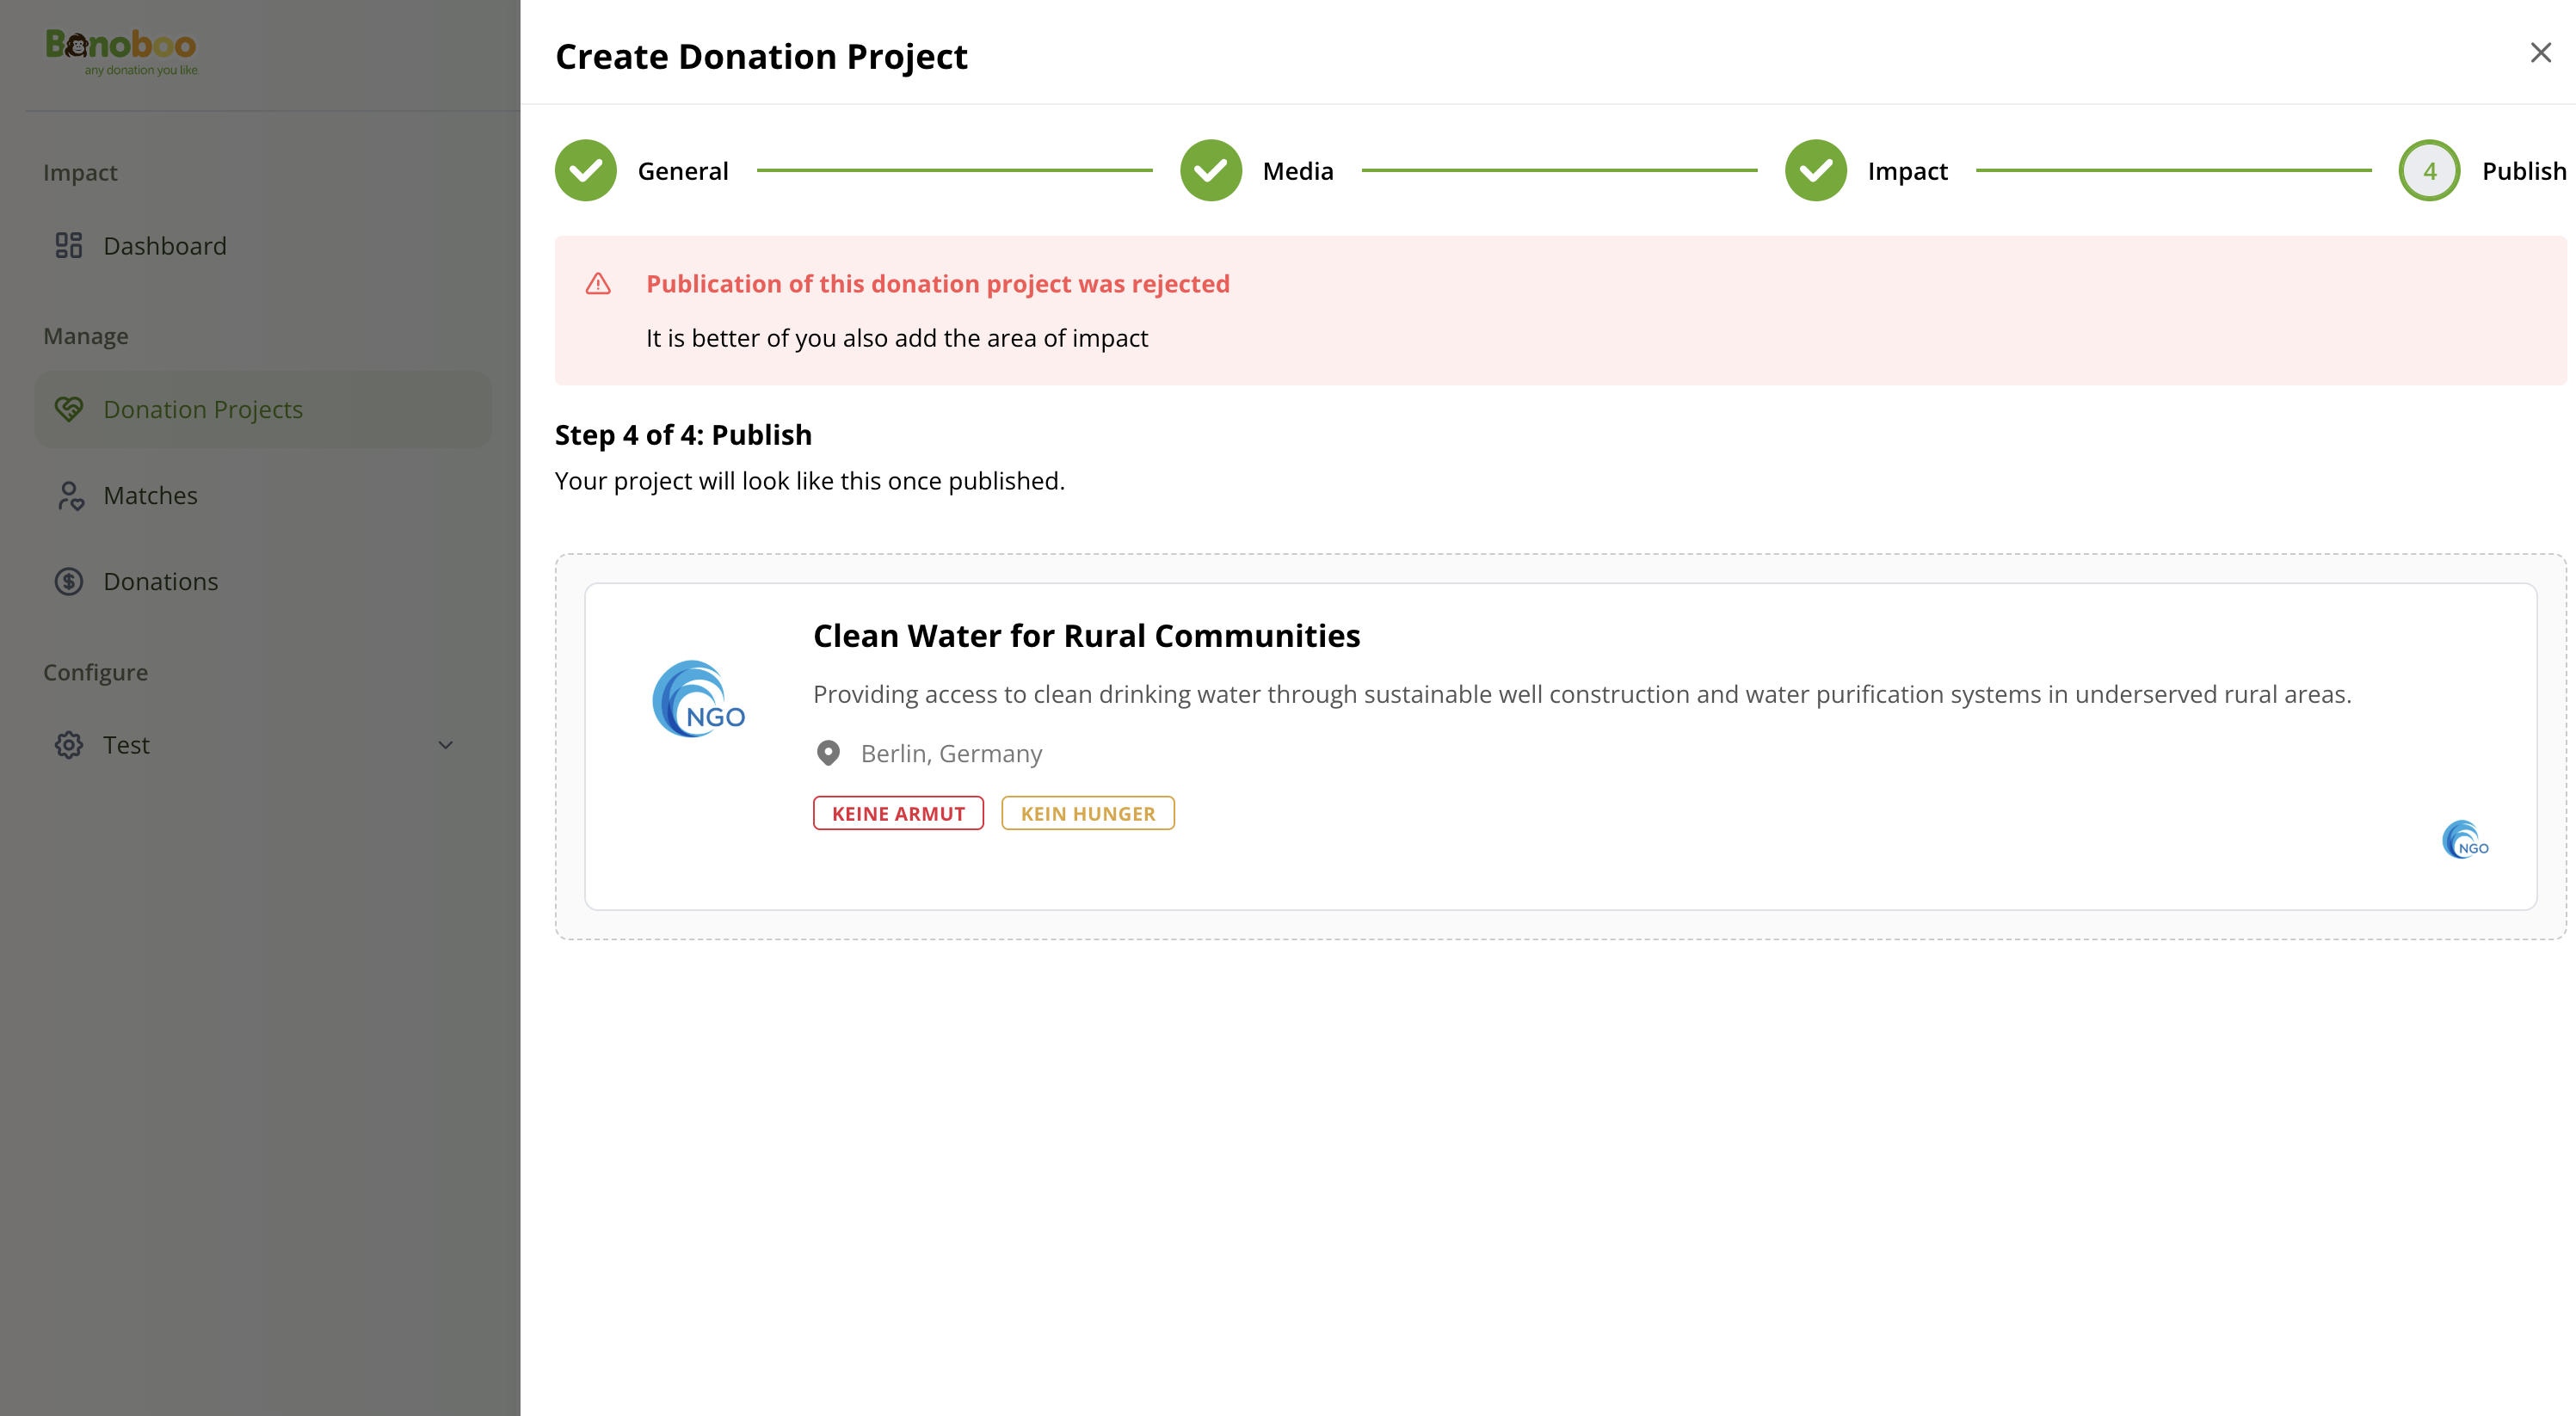Click the KEINE ARMUT tag
The height and width of the screenshot is (1416, 2576).
coord(898,813)
